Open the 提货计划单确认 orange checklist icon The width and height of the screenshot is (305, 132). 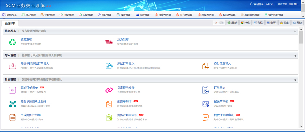[206, 117]
